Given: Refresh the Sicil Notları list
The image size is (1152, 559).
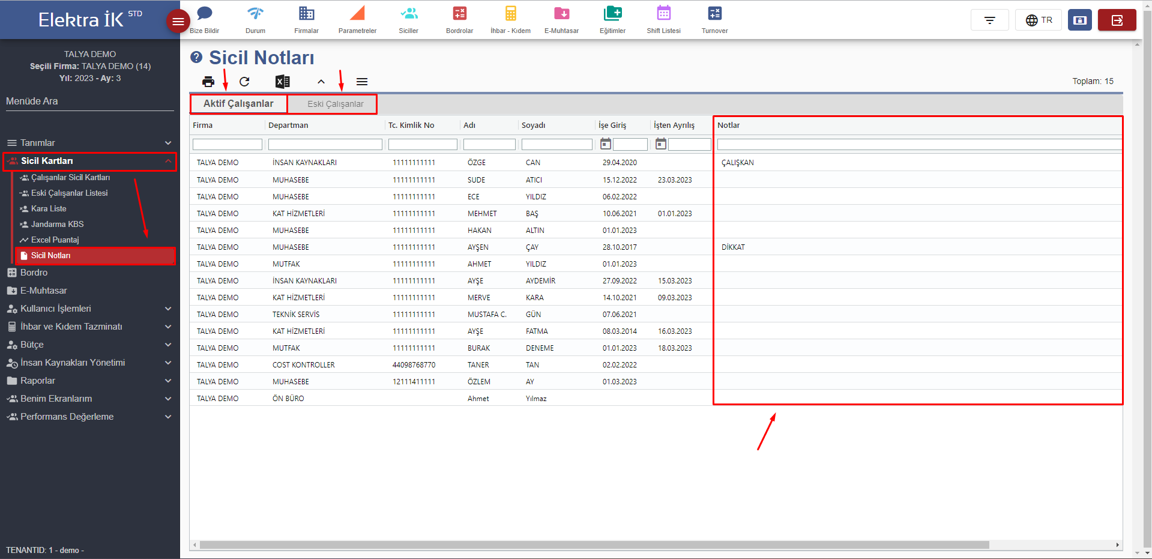Looking at the screenshot, I should click(244, 82).
